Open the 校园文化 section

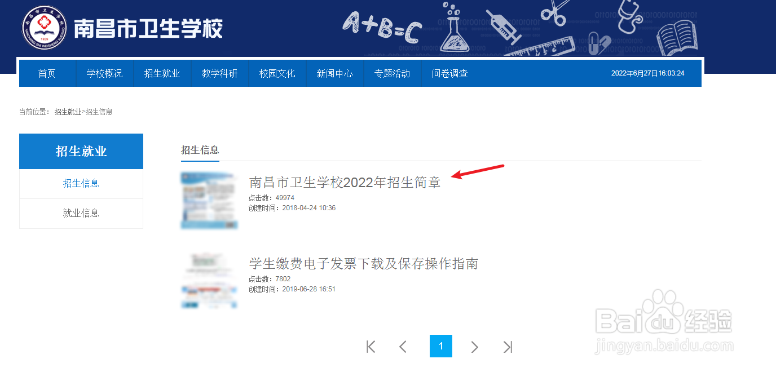[x=277, y=73]
